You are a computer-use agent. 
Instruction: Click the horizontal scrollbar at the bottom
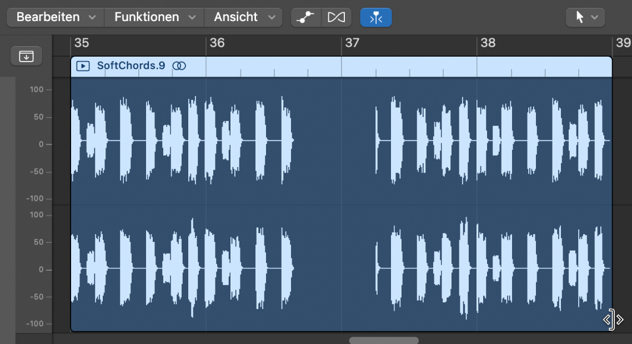point(383,340)
